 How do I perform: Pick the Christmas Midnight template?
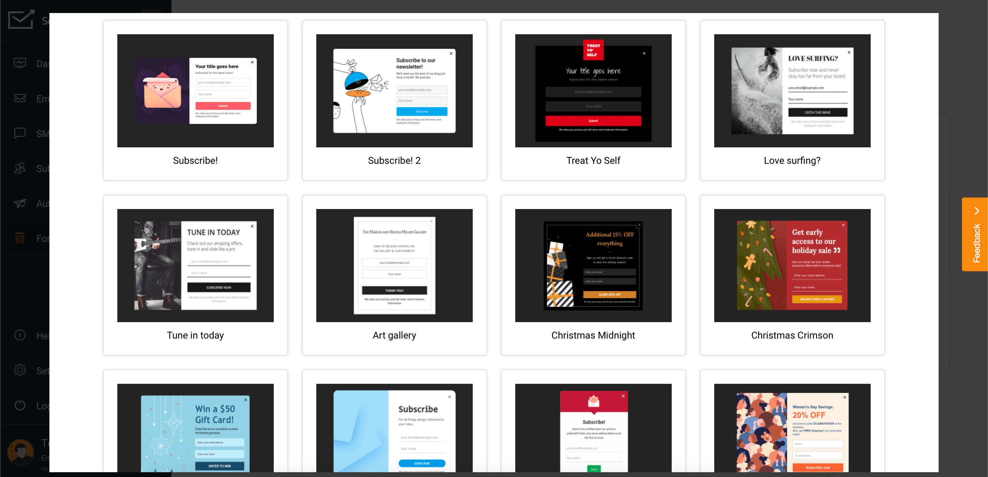[593, 275]
